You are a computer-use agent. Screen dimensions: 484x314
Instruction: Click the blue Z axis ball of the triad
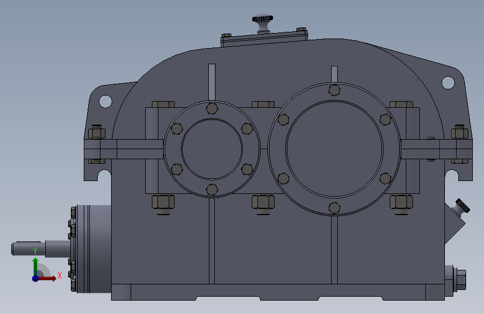point(36,278)
